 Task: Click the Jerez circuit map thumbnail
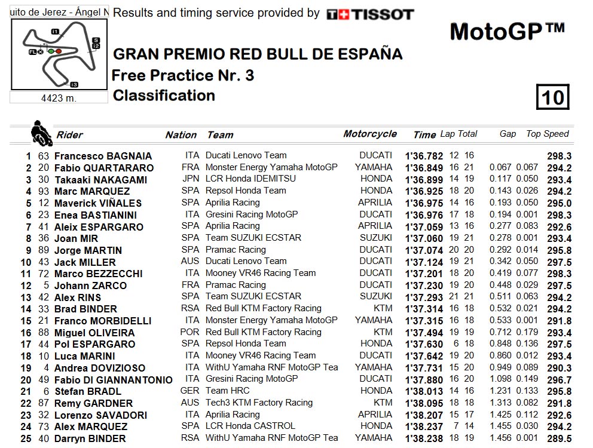pyautogui.click(x=59, y=54)
